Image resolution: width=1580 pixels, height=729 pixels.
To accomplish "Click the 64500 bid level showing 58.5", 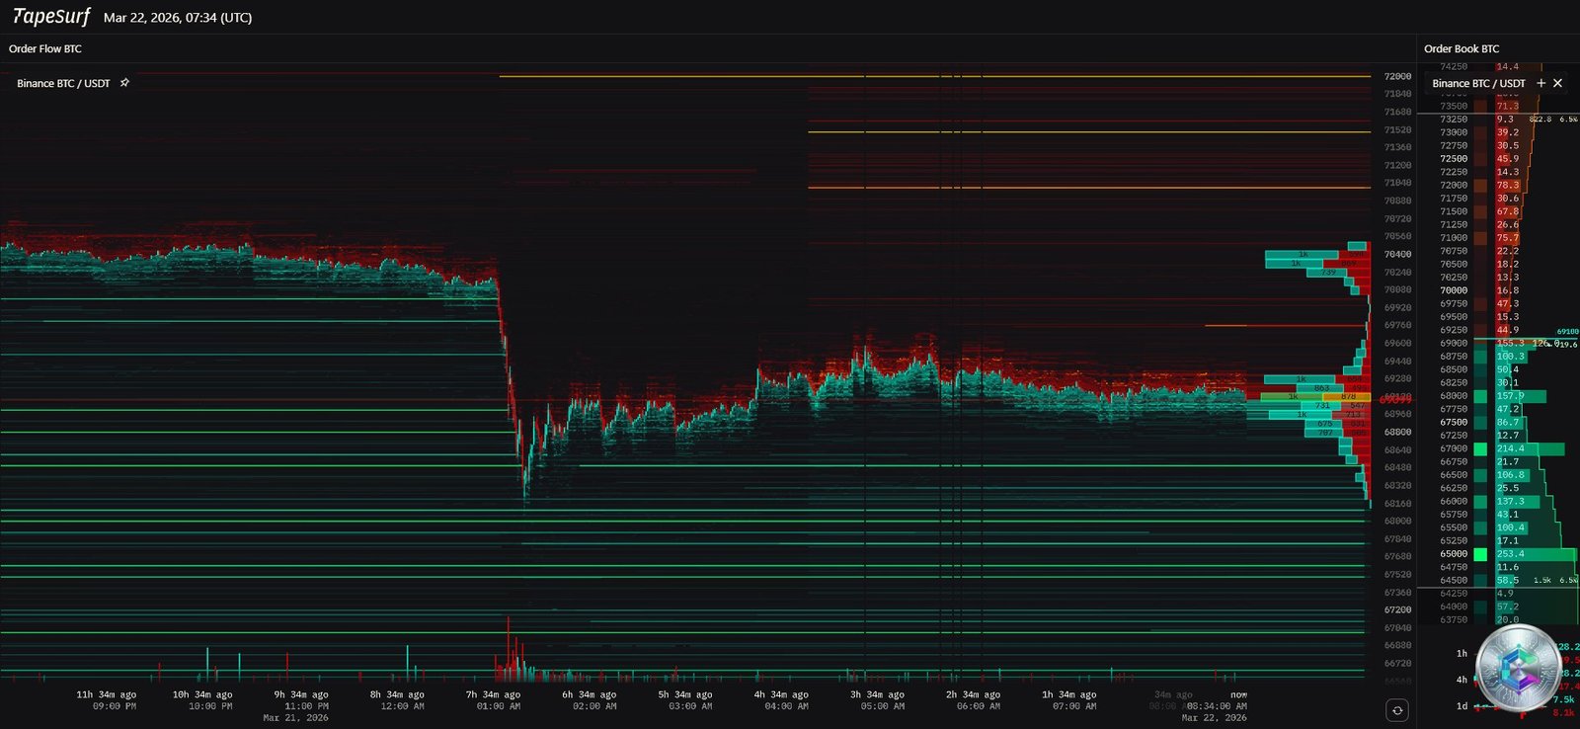I will tap(1498, 580).
